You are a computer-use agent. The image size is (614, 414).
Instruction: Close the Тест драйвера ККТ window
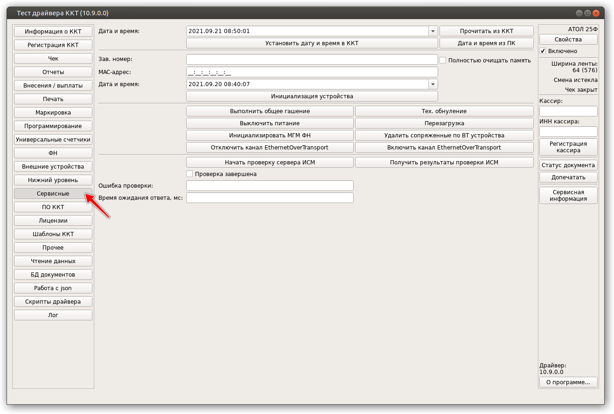596,14
